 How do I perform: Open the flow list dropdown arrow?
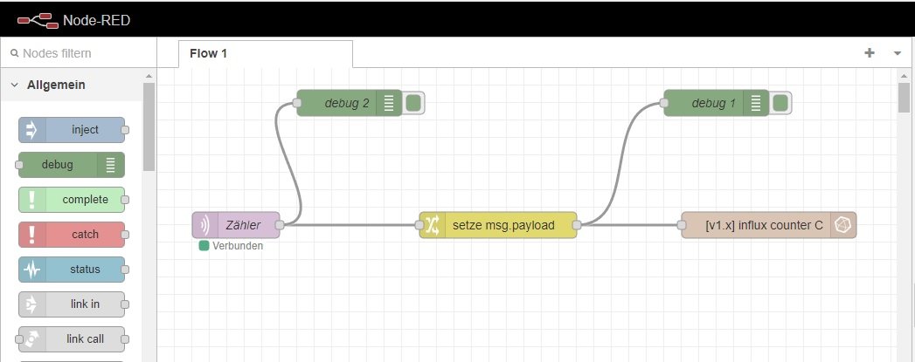point(898,53)
